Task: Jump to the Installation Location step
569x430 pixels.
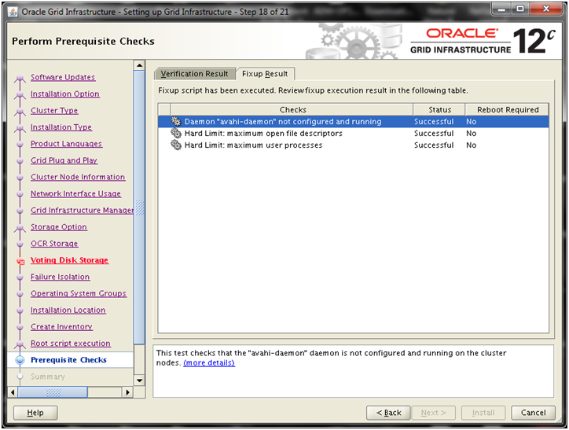Action: click(x=68, y=311)
